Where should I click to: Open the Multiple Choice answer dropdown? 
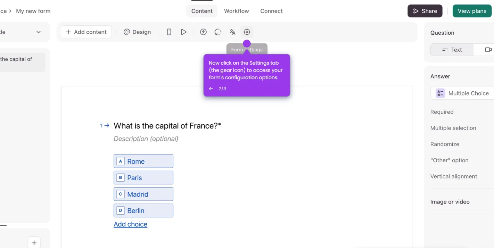[x=462, y=93]
